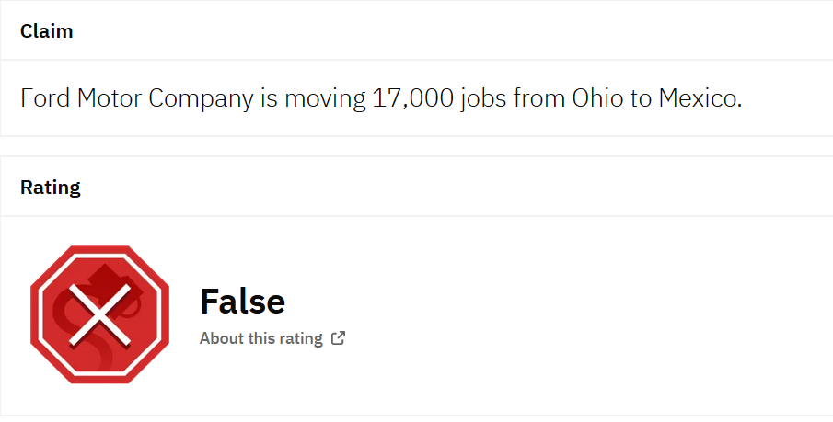Click the bold False rating label
Image resolution: width=833 pixels, height=422 pixels.
[242, 301]
